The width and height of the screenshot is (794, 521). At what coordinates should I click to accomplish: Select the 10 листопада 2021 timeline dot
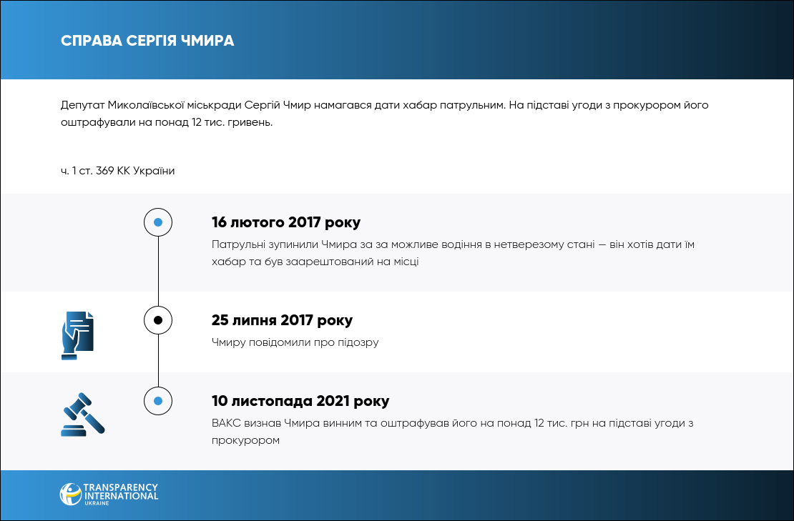coord(158,401)
